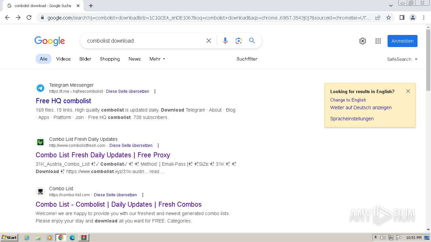Translate Telegram result page
Screen dimensions: 431x242
click(128, 91)
